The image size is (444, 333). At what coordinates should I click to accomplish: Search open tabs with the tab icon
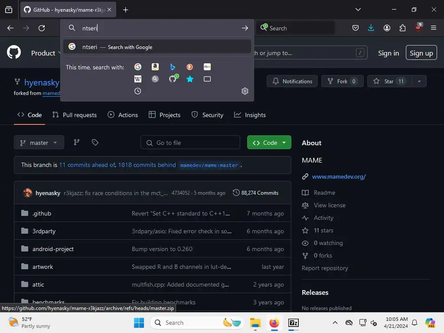point(207,79)
